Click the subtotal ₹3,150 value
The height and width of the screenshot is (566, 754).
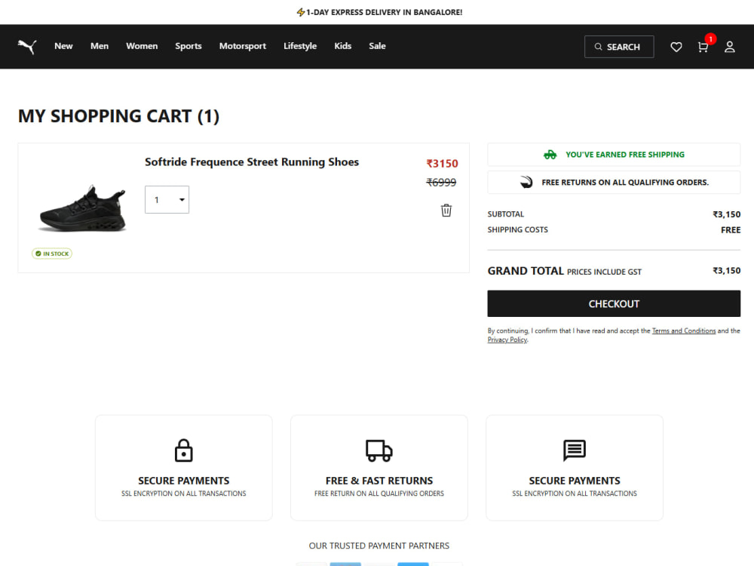click(726, 214)
